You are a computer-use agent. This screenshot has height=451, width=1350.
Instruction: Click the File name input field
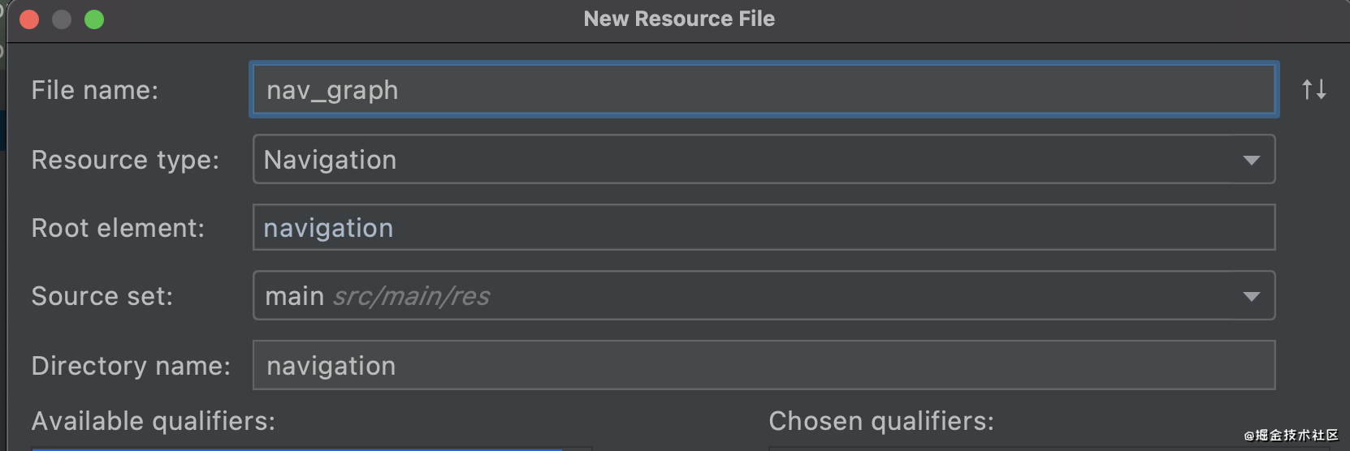click(x=763, y=90)
